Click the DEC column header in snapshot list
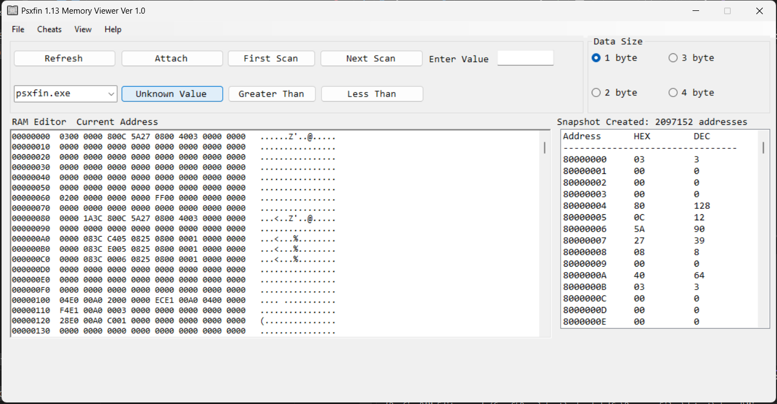 [x=702, y=136]
